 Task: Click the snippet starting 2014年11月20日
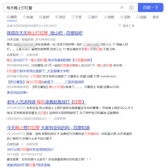[x=63, y=76]
